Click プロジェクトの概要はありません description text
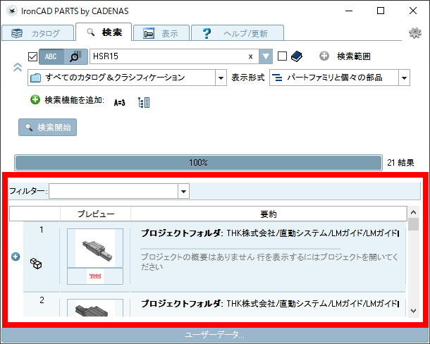 (x=269, y=262)
